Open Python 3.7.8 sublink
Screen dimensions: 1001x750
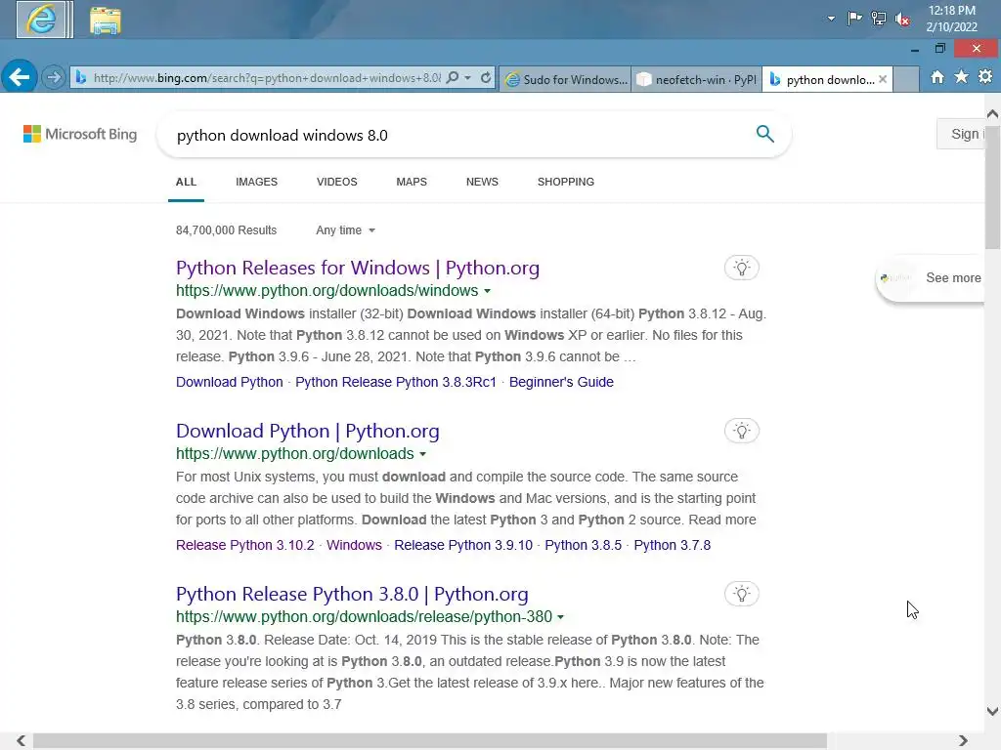pyautogui.click(x=673, y=545)
